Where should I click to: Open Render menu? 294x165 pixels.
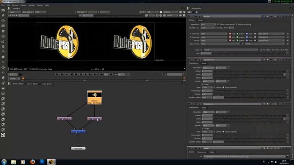point(32,5)
